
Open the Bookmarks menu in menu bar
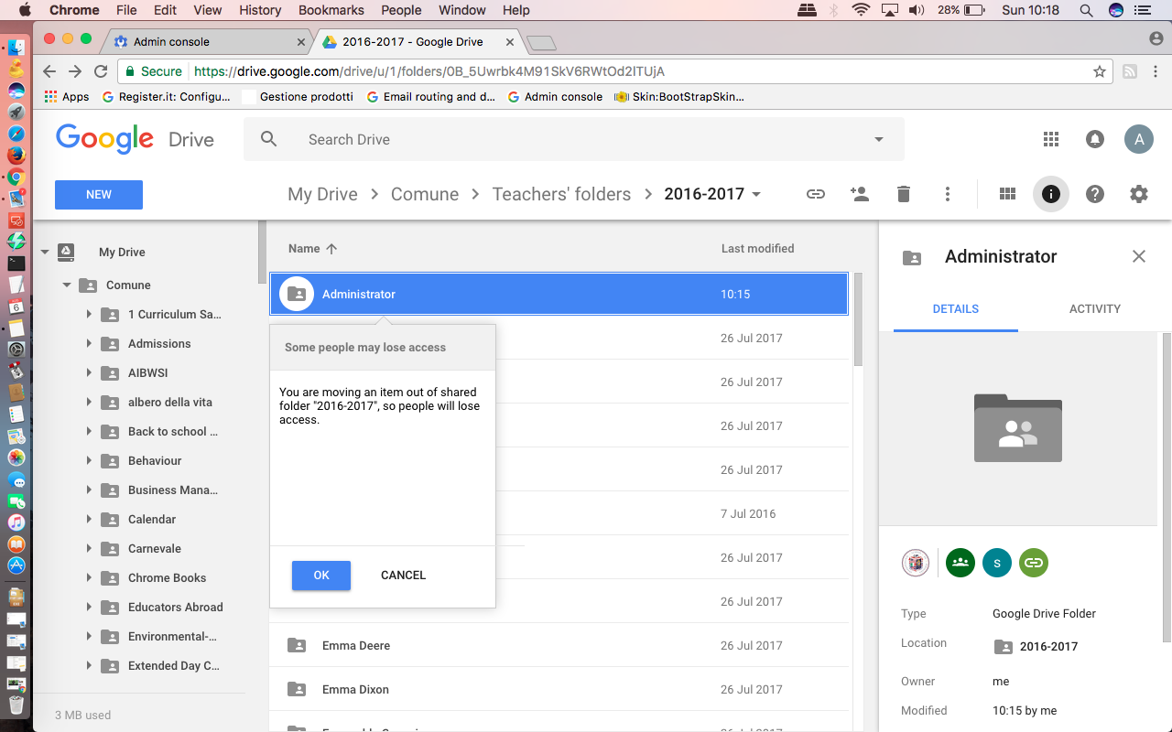(331, 10)
